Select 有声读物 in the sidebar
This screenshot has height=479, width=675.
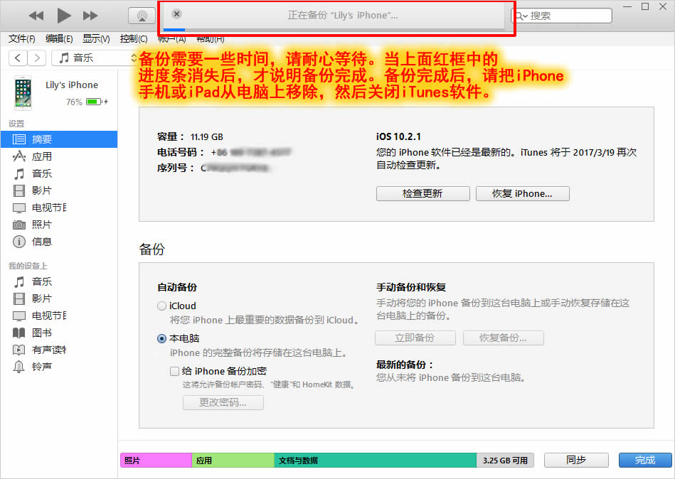pyautogui.click(x=44, y=350)
